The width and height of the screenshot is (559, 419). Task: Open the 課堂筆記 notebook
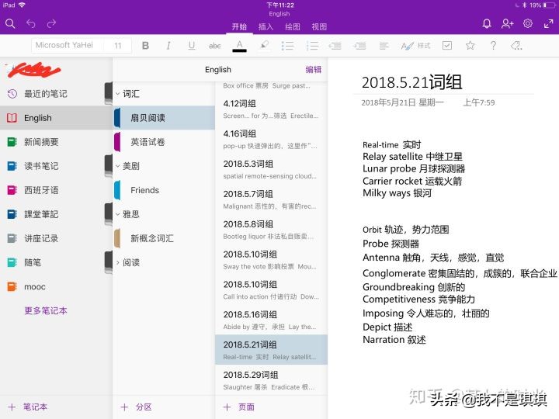(56, 214)
